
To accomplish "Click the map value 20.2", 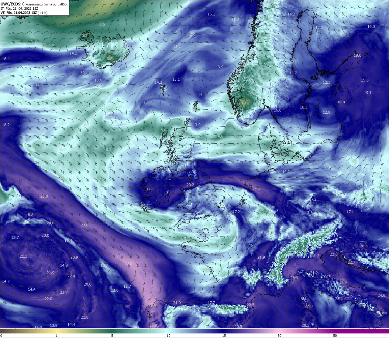I will [x=190, y=185].
